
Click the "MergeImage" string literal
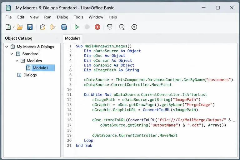click(x=198, y=105)
